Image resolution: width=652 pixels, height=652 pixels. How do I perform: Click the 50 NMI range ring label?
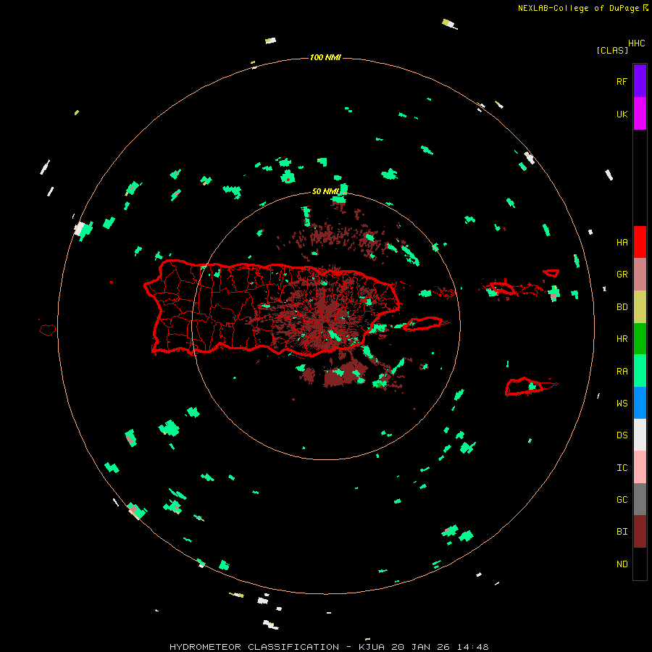tap(325, 191)
